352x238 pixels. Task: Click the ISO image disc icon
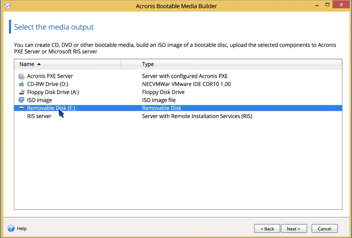pos(21,100)
